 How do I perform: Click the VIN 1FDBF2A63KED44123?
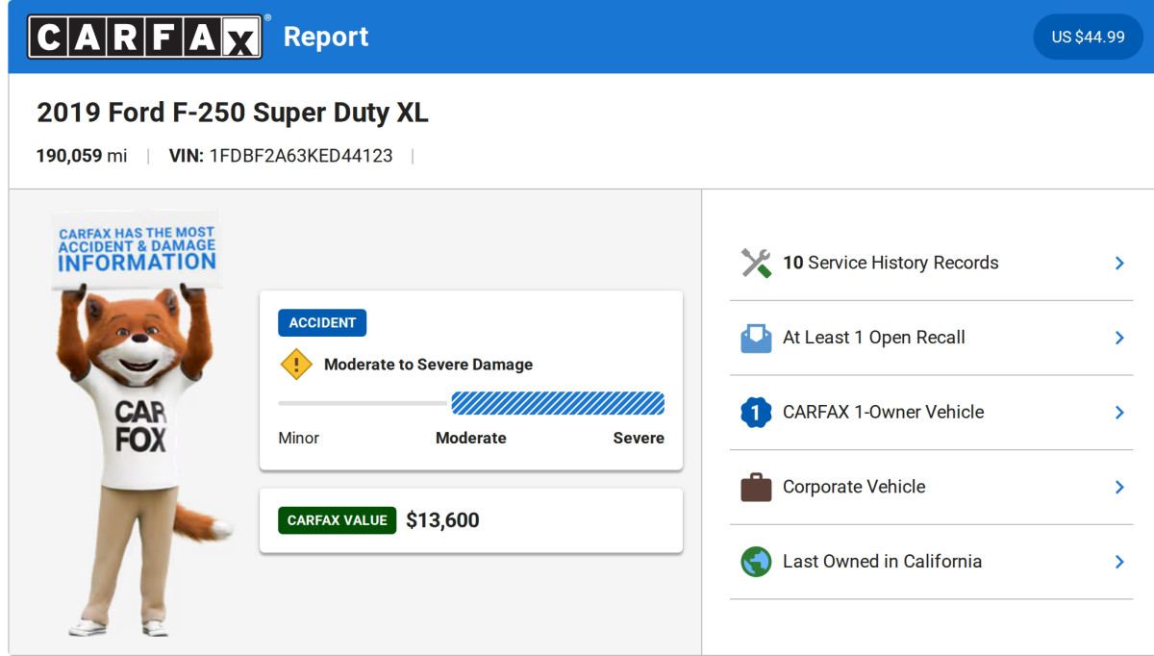tap(281, 156)
